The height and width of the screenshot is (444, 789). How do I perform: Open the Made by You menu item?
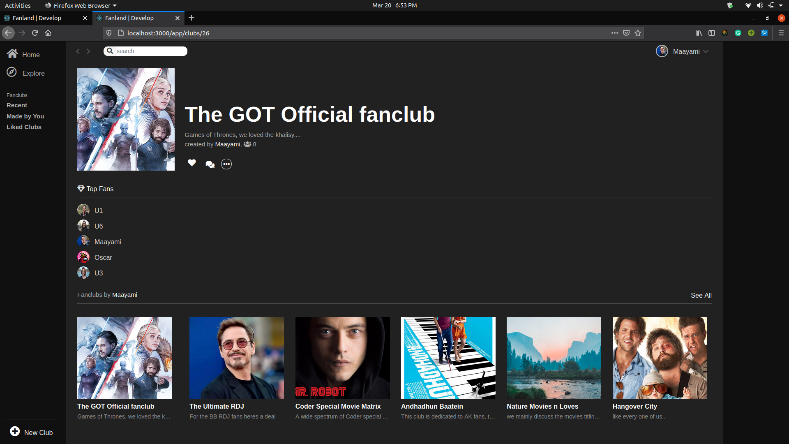25,116
